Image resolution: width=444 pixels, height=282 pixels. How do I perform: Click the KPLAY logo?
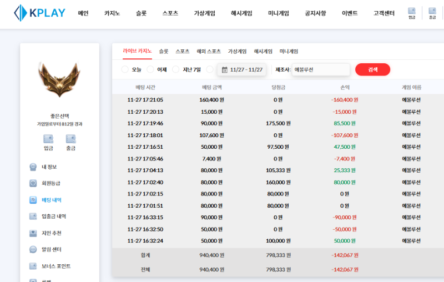(x=39, y=13)
